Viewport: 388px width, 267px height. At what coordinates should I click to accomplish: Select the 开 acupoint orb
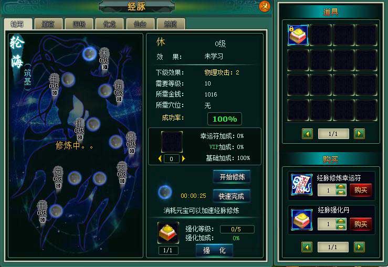pyautogui.click(x=56, y=211)
